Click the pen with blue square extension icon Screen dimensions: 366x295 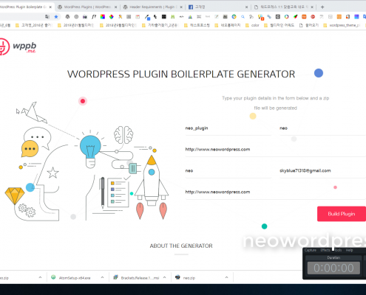[x=147, y=17]
